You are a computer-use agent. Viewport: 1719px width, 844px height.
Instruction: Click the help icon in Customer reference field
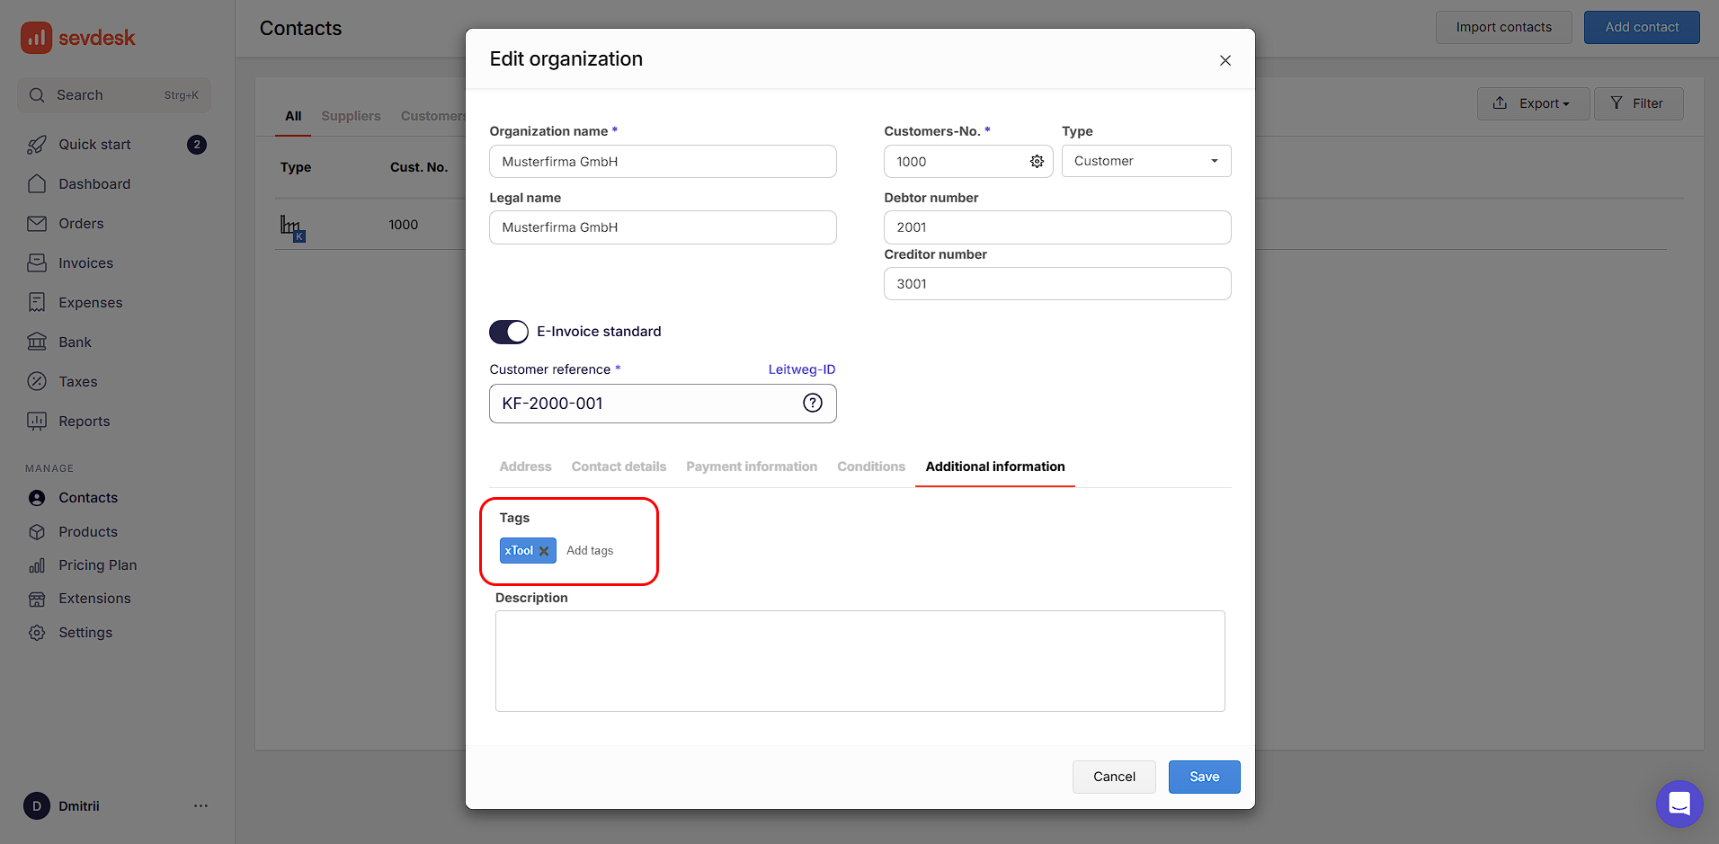(x=813, y=403)
